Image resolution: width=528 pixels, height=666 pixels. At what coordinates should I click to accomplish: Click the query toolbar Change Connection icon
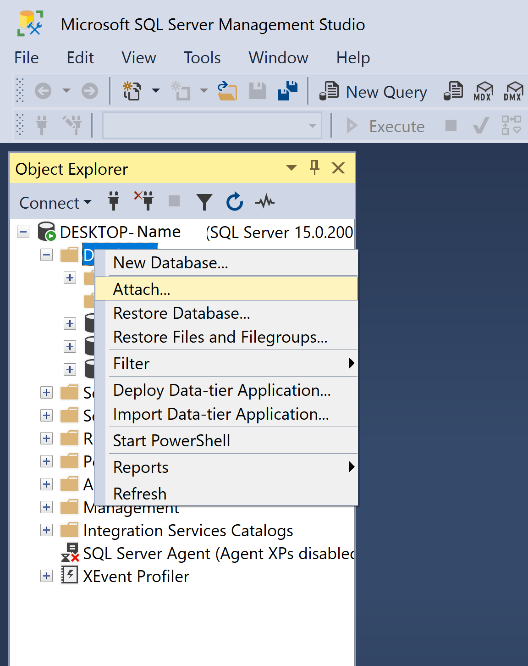(72, 125)
